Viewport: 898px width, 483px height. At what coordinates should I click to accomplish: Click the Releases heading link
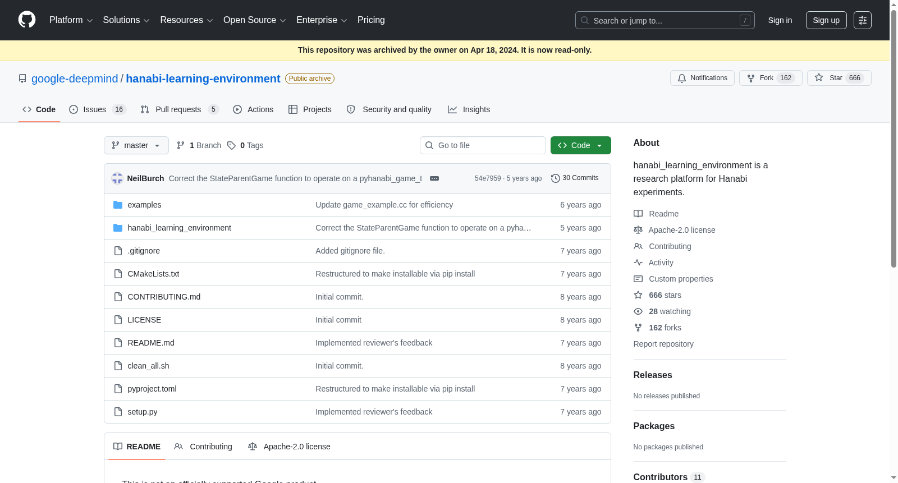point(653,375)
